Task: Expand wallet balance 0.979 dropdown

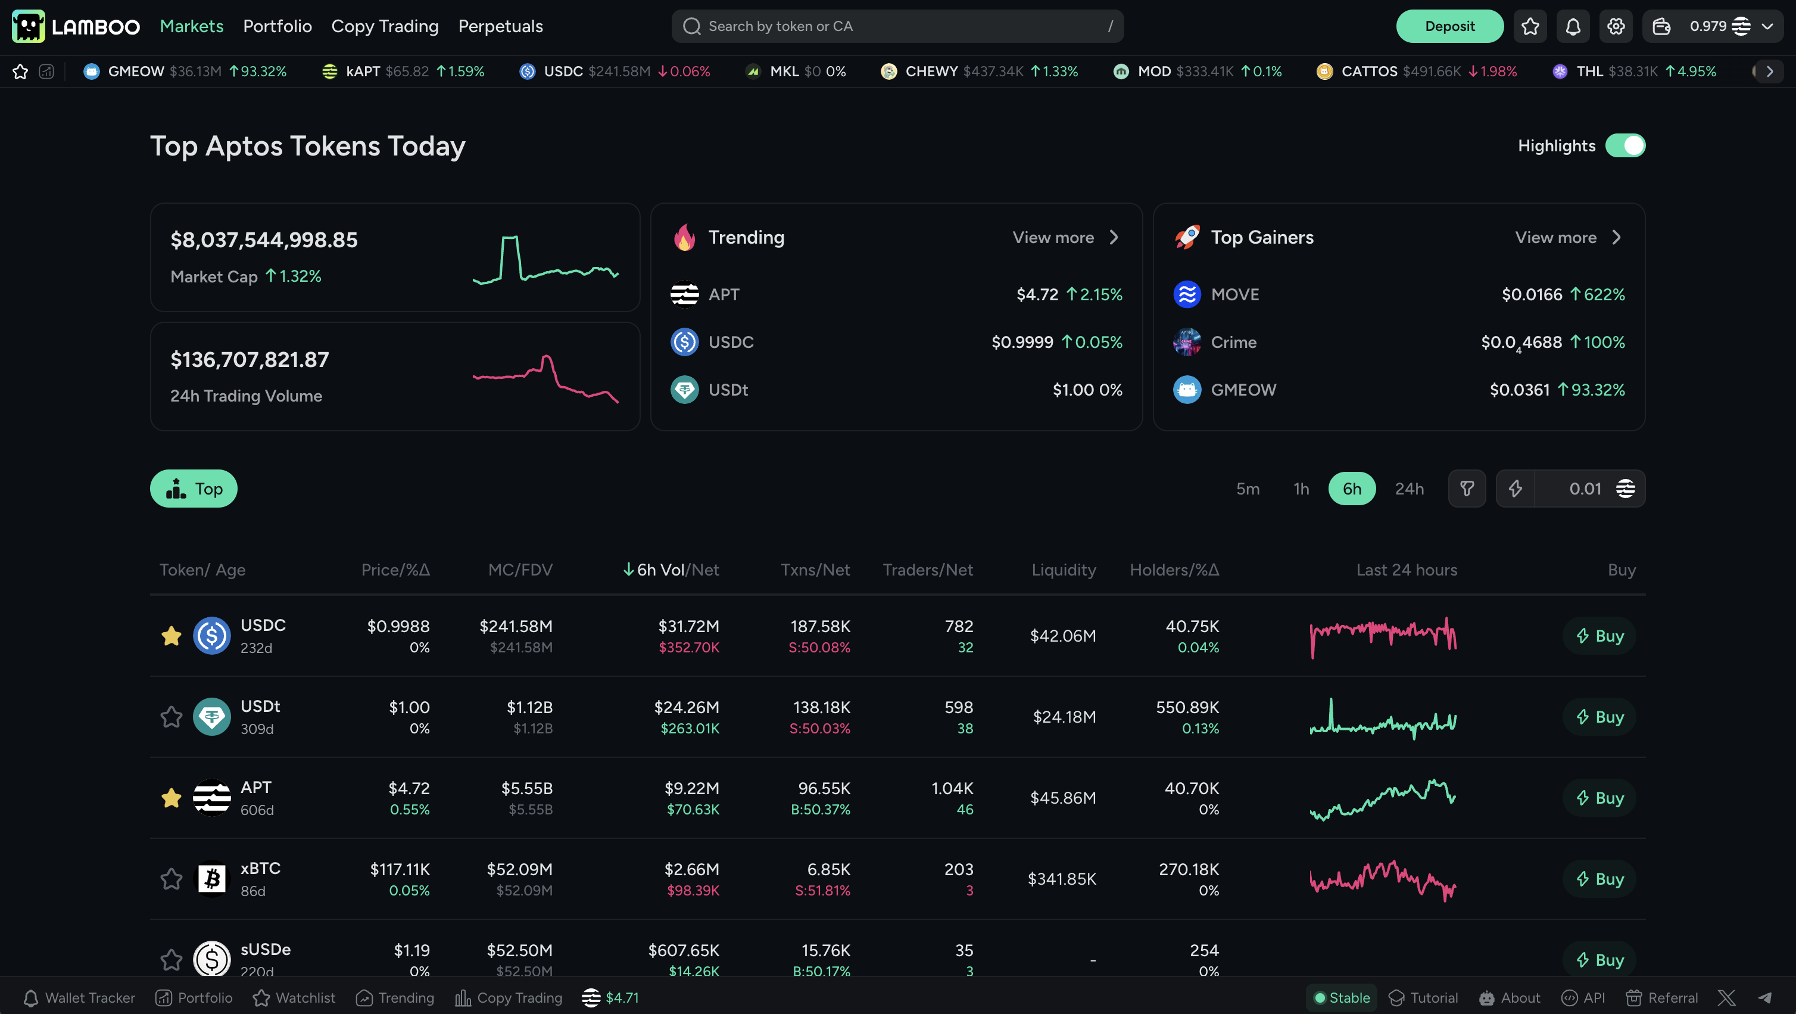Action: pyautogui.click(x=1767, y=26)
